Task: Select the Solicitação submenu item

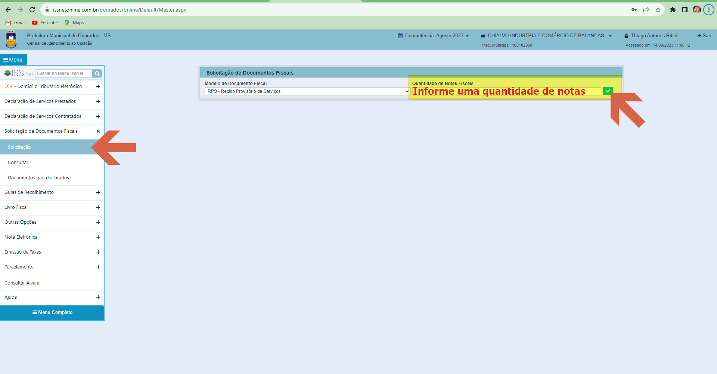Action: click(x=52, y=147)
